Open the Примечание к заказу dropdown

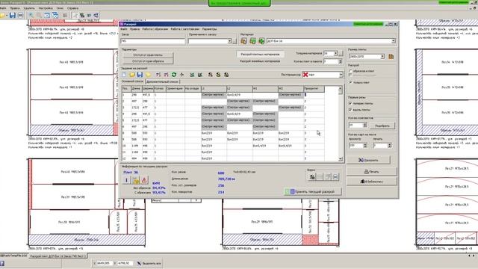[x=229, y=41]
